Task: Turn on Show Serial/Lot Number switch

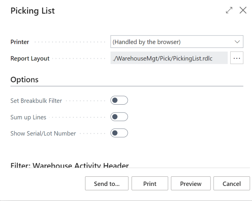Action: pos(119,133)
